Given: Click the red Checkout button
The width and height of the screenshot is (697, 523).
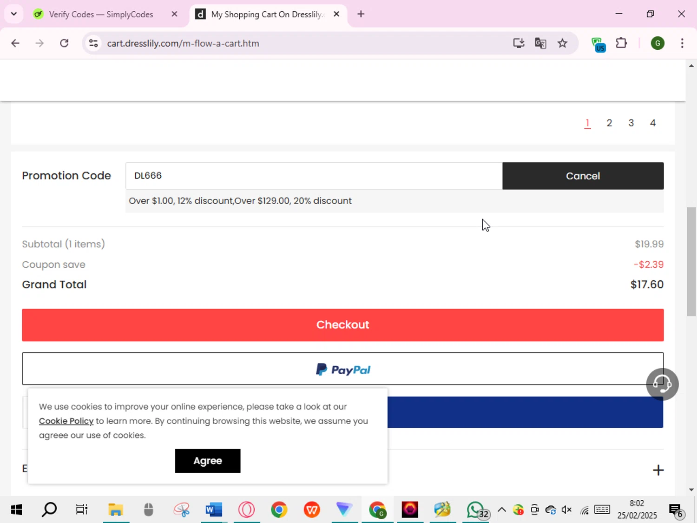Looking at the screenshot, I should tap(342, 325).
